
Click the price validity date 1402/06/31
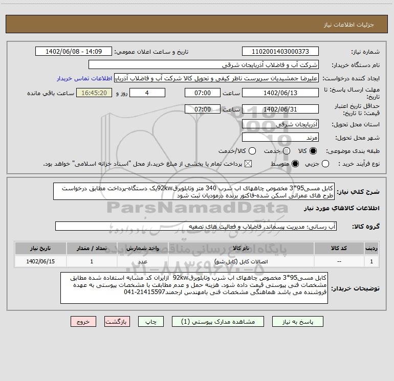(x=280, y=109)
